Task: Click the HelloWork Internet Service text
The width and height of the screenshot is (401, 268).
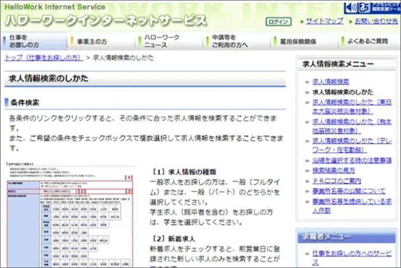Action: tap(55, 7)
